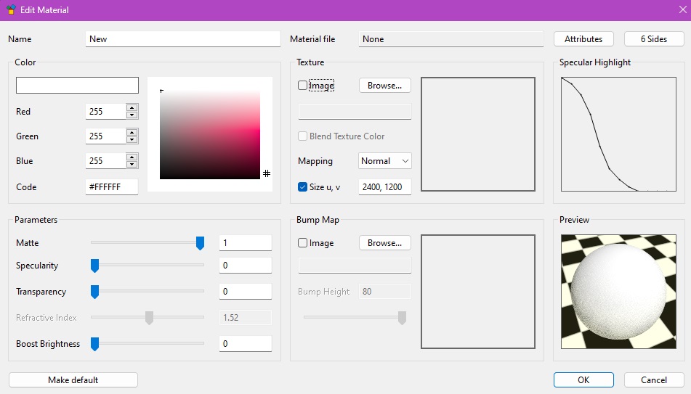691x394 pixels.
Task: Click the Specular Highlight curve graph
Action: point(619,134)
